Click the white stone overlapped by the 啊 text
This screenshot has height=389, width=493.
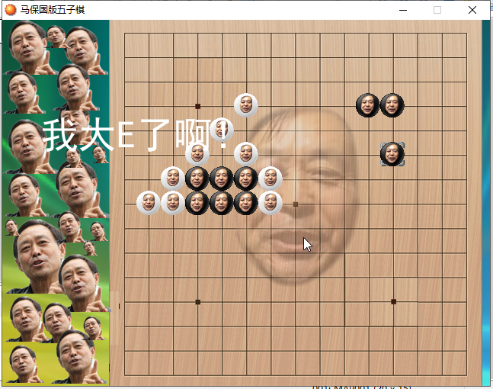tap(221, 130)
